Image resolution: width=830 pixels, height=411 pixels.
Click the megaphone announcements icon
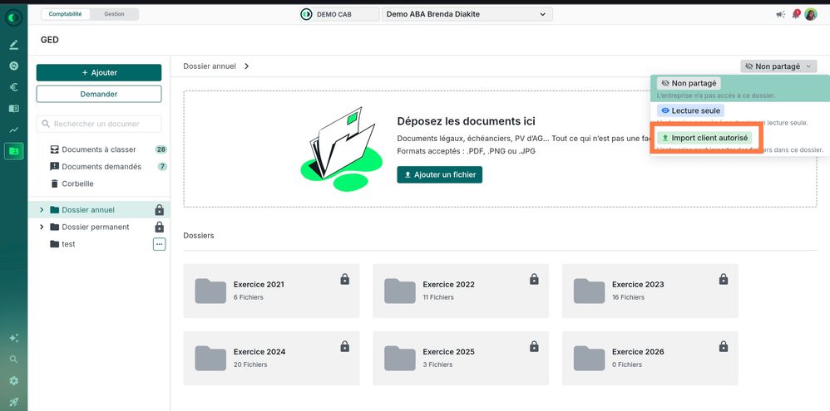(780, 14)
